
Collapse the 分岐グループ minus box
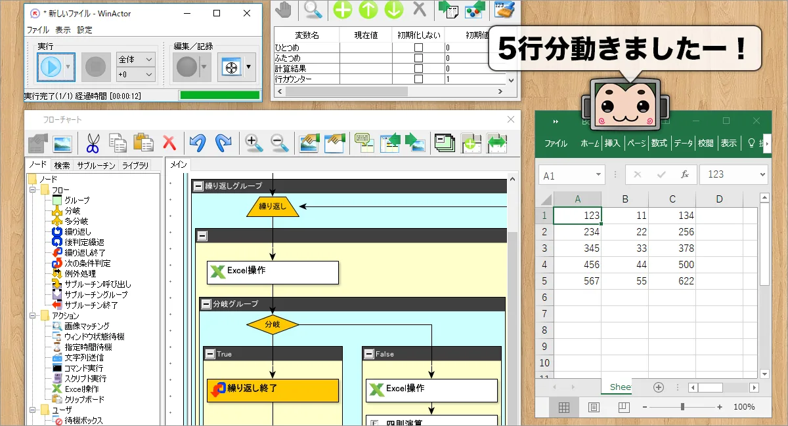(x=206, y=304)
